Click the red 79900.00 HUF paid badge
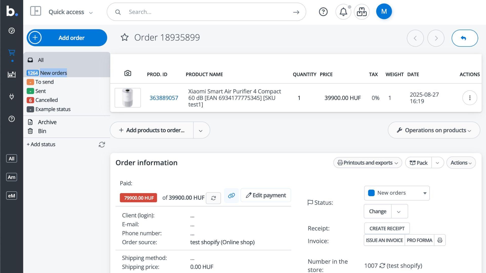This screenshot has height=273, width=486. pyautogui.click(x=138, y=198)
